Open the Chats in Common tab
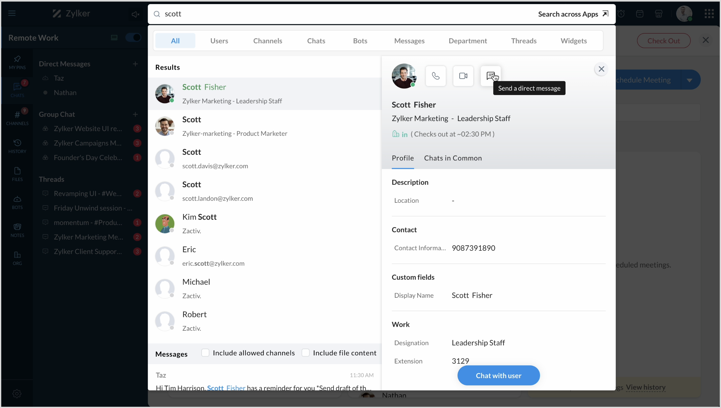 coord(453,158)
